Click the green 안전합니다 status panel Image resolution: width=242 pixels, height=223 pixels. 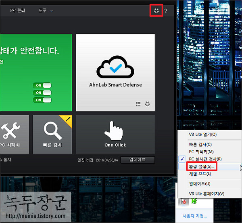(36, 72)
